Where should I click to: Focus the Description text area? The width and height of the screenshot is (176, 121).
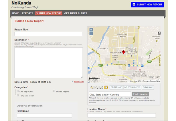point(48,63)
